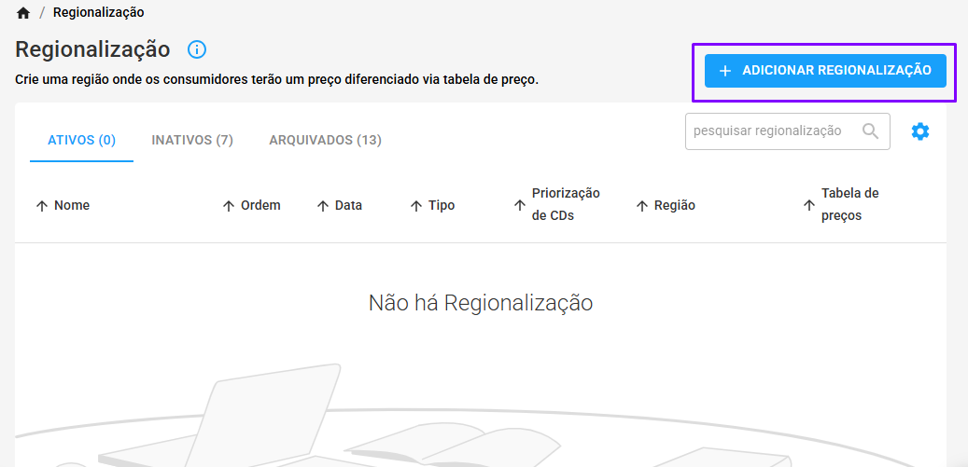Click the ADICIONAR REGIONALIZAÇÃO button
The height and width of the screenshot is (467, 968).
point(825,71)
